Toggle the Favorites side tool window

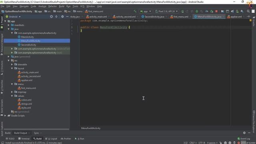click(2, 87)
